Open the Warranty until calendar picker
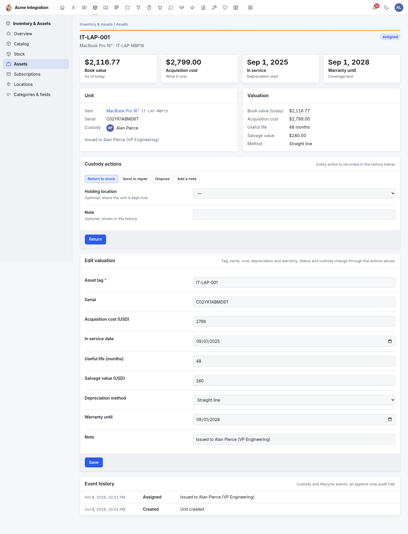Image resolution: width=408 pixels, height=534 pixels. (x=390, y=419)
